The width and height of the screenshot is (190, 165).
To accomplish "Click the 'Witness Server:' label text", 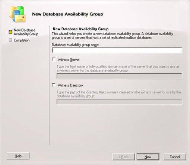I will (x=69, y=60).
